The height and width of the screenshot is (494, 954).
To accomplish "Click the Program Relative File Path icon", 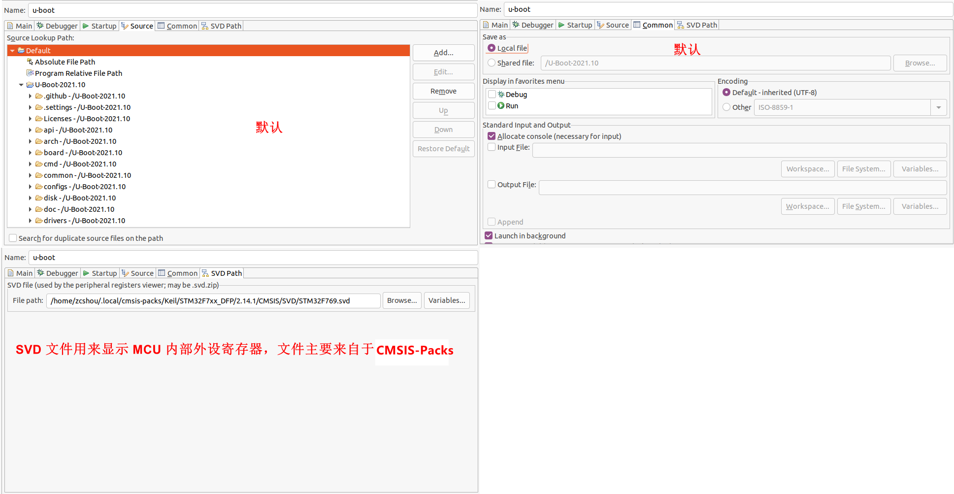I will point(30,73).
